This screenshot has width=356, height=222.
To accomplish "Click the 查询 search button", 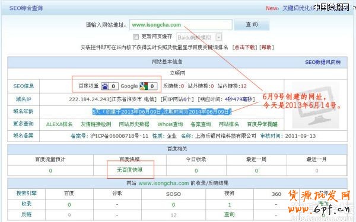I will tap(252, 24).
